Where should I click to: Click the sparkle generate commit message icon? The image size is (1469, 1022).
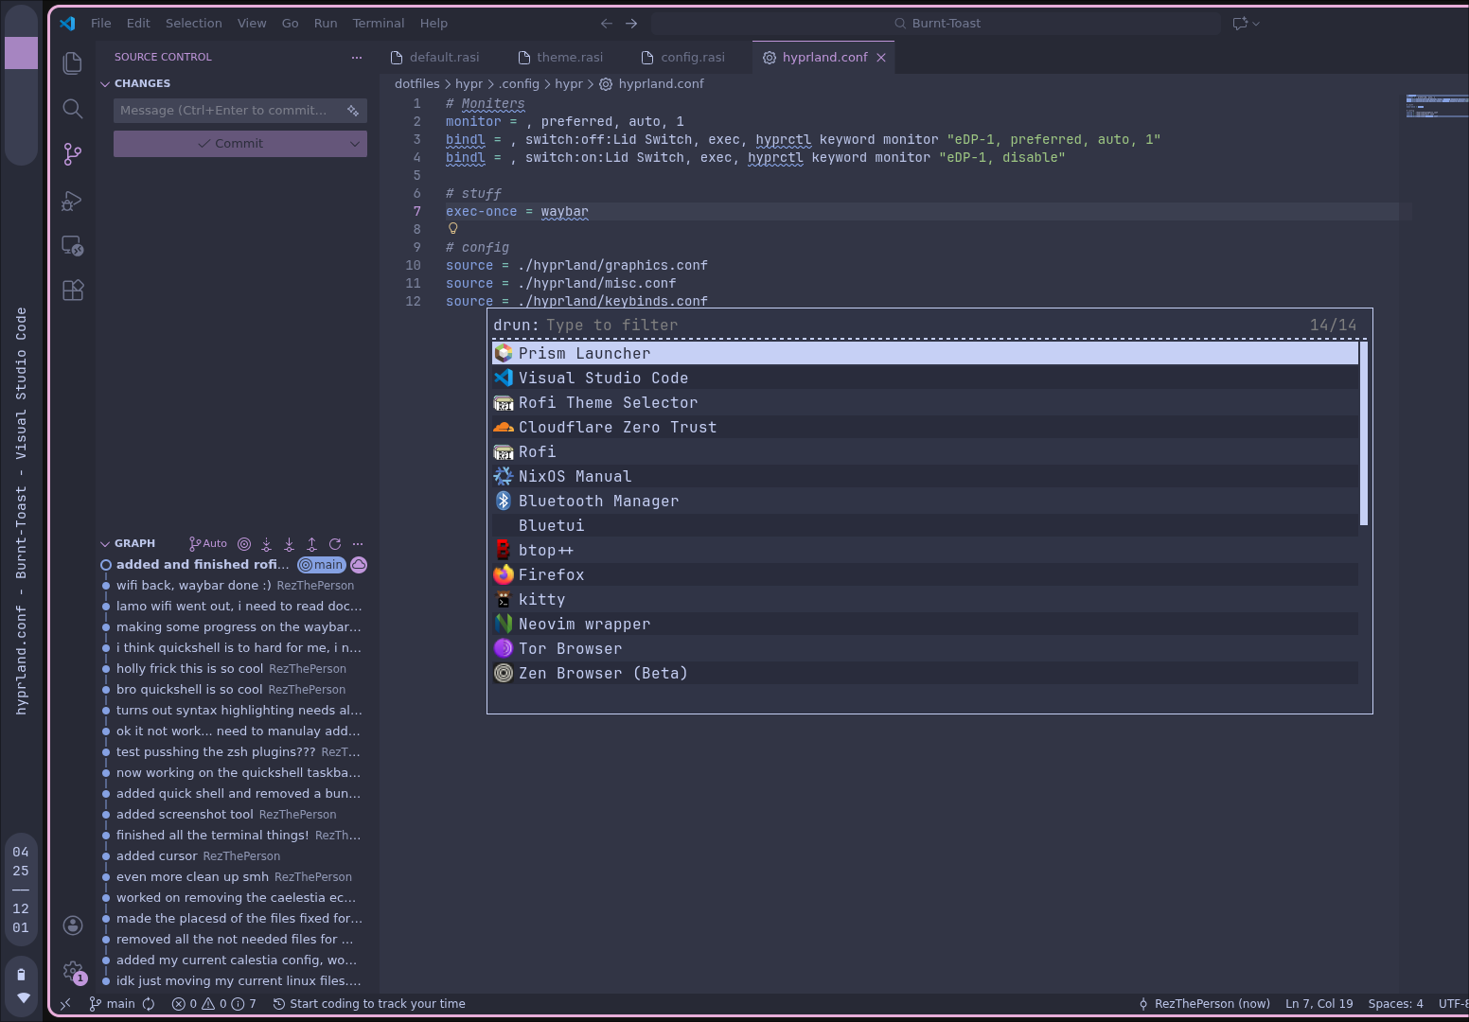coord(353,111)
